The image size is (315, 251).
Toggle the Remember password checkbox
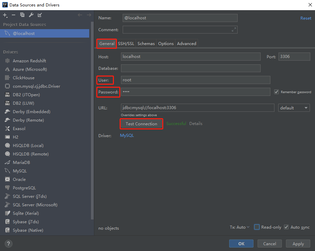[x=276, y=92]
